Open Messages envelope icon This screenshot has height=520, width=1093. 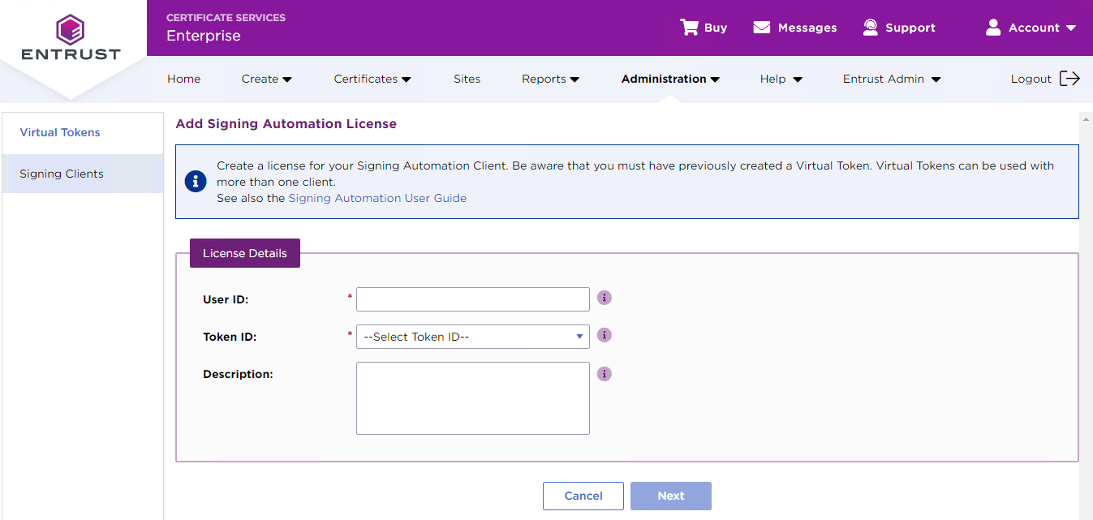[761, 28]
